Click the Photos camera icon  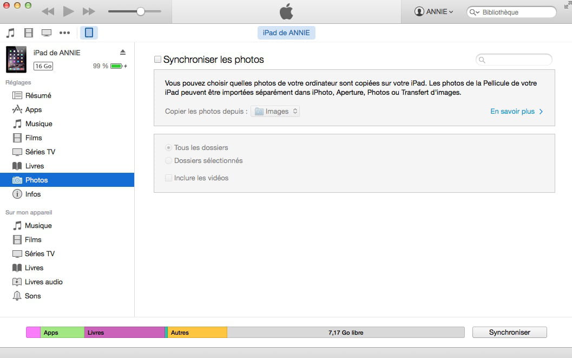17,180
